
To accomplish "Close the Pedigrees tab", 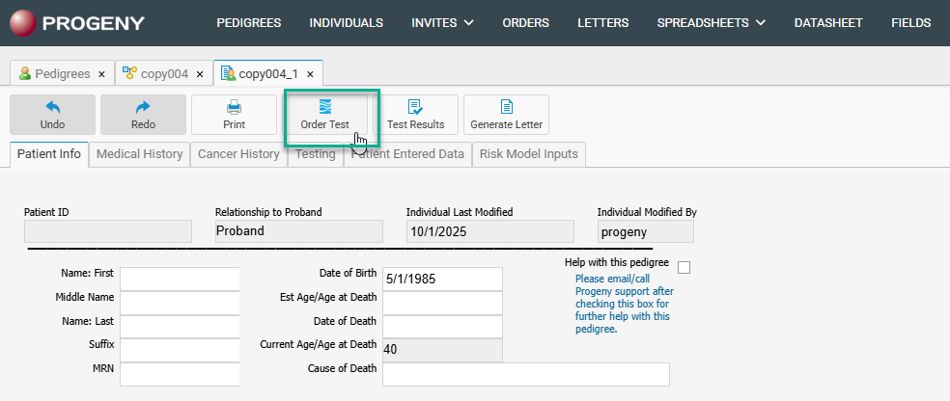I will pos(101,74).
